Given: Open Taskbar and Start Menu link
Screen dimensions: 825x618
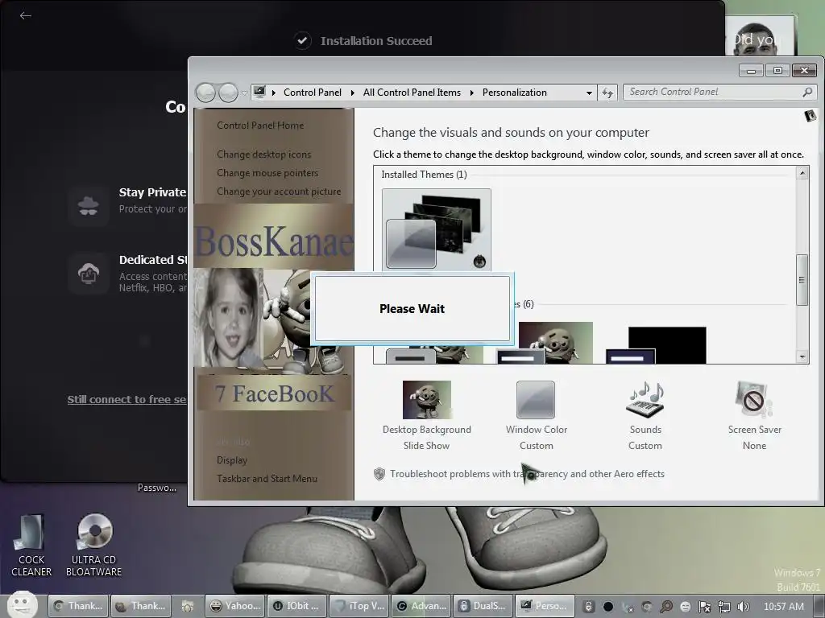Looking at the screenshot, I should click(267, 479).
